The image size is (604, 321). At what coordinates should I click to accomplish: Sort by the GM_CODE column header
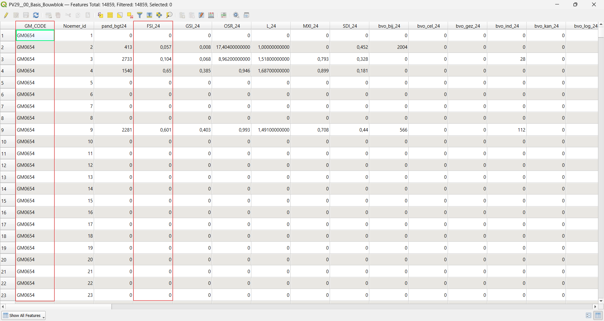click(35, 26)
